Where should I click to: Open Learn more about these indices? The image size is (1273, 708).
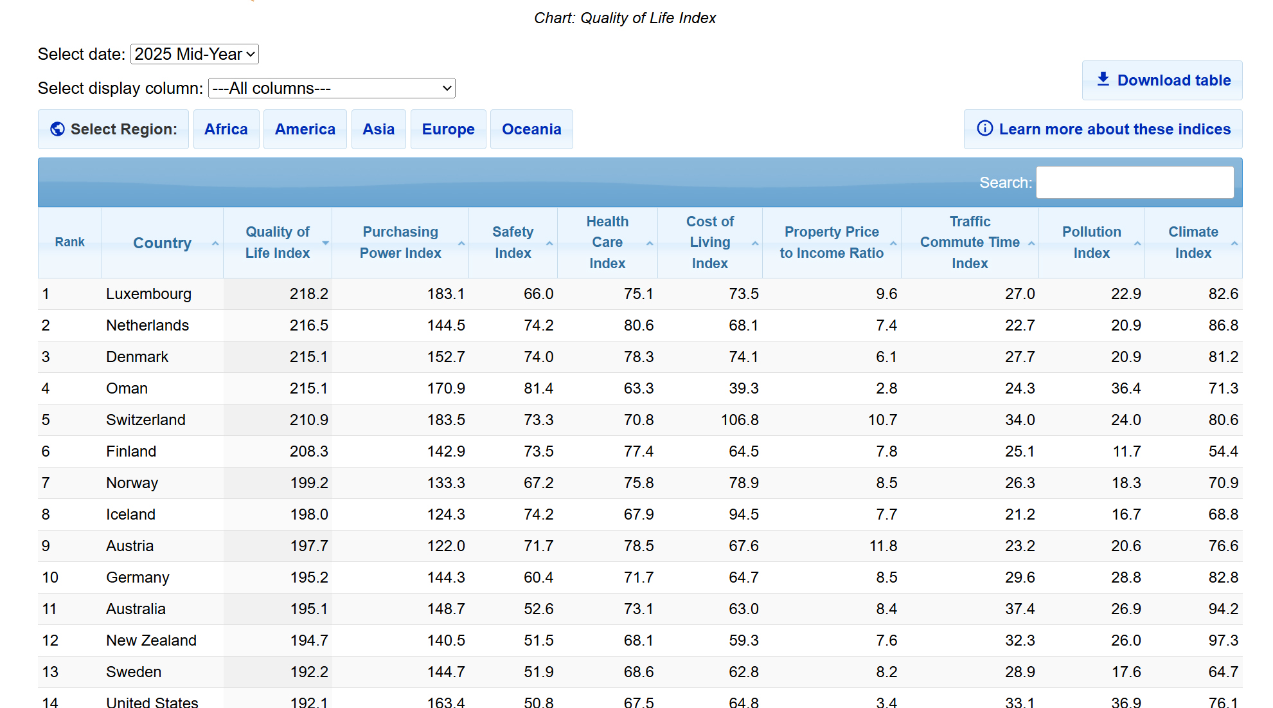1103,129
